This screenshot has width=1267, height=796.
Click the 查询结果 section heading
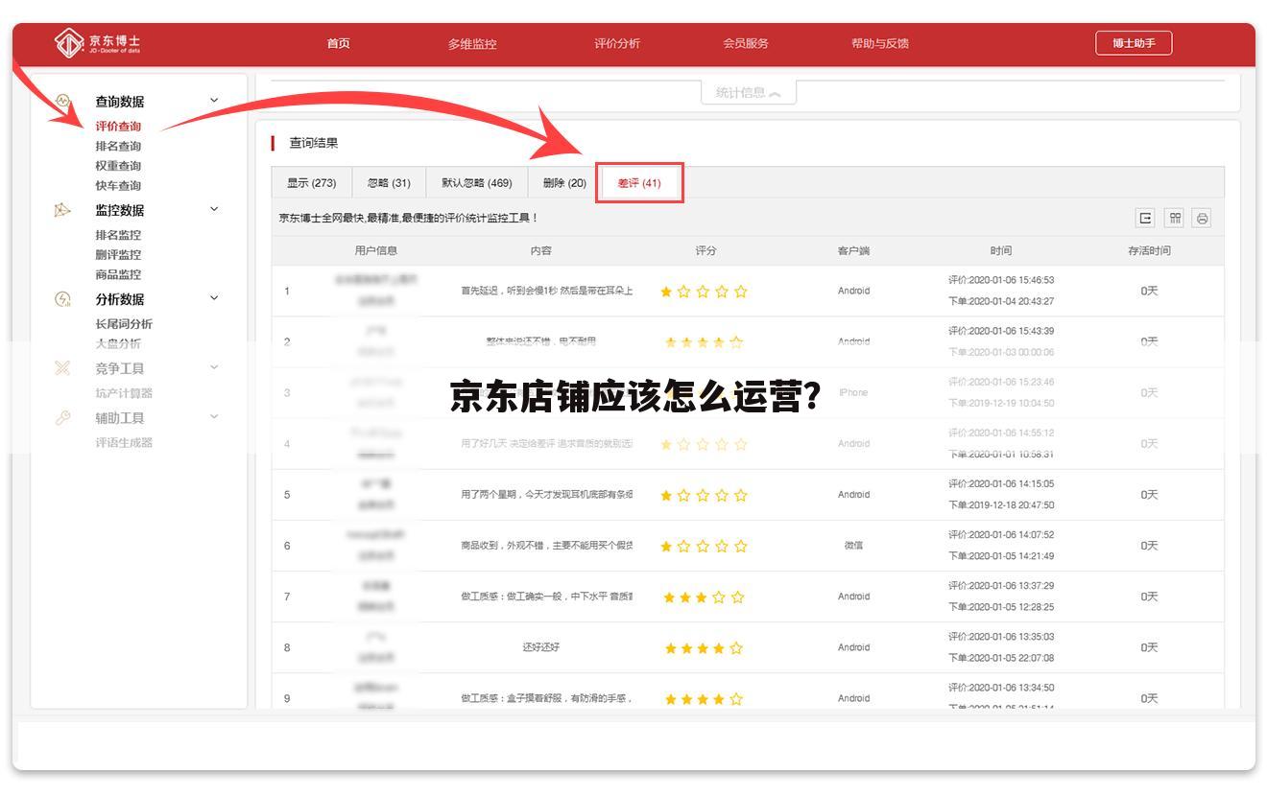click(x=313, y=143)
